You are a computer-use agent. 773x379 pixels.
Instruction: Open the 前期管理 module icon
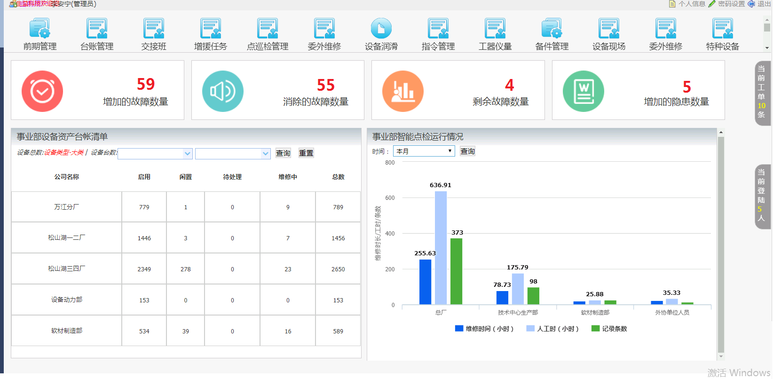(x=40, y=29)
